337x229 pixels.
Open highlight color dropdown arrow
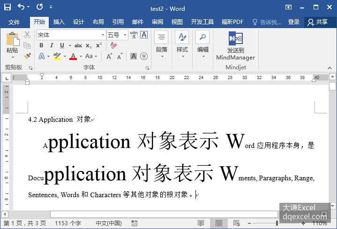65,56
